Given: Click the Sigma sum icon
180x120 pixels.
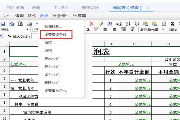Looking at the screenshot, I should (173, 24).
